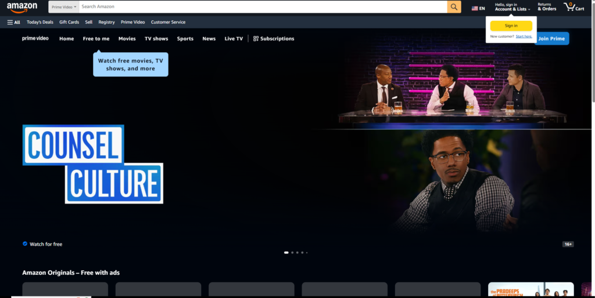
Task: Open Today's Deals
Action: (x=40, y=23)
